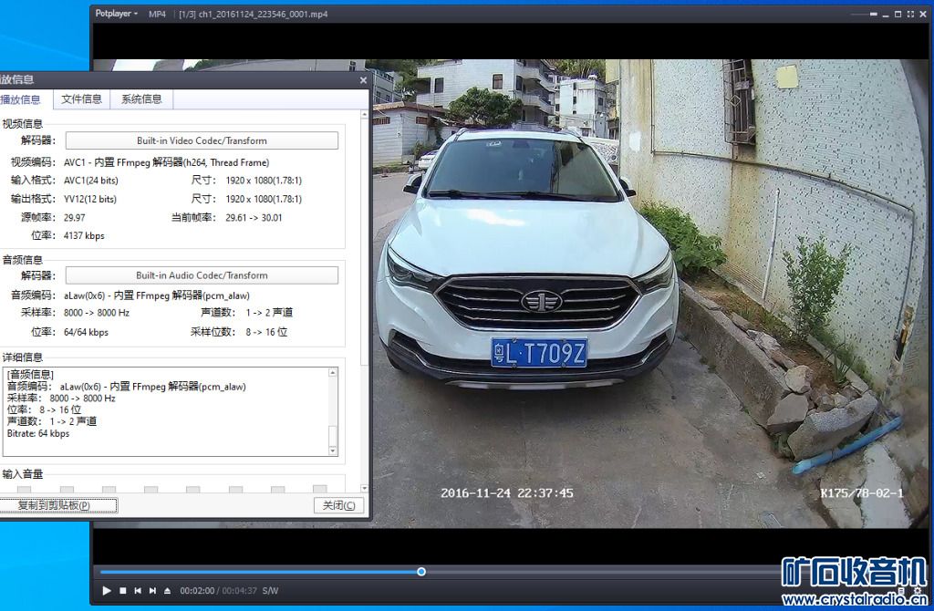The image size is (934, 611).
Task: Open a file with the eject icon
Action: click(x=168, y=591)
